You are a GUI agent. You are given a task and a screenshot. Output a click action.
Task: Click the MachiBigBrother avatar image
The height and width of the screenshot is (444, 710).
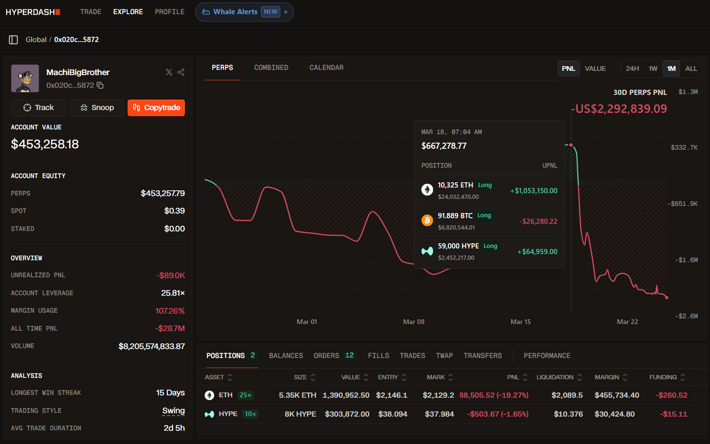(25, 78)
